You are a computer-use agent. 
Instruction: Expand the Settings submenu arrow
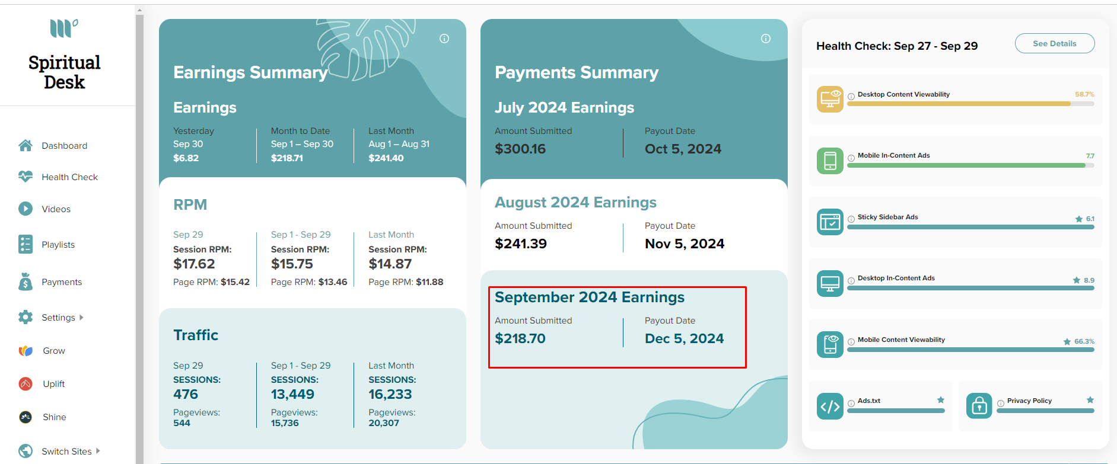[x=81, y=318]
